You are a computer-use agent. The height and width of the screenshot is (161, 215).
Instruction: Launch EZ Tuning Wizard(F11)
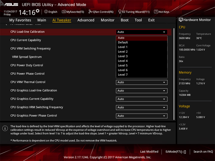(134, 12)
